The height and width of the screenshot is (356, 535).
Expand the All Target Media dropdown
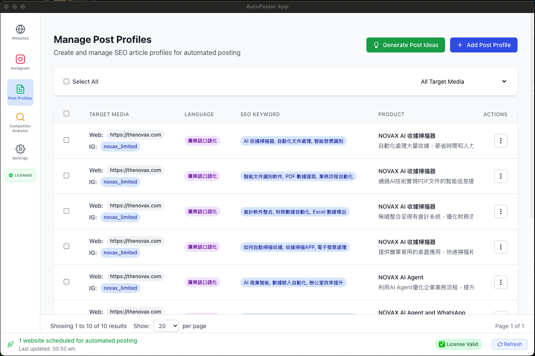tap(463, 82)
